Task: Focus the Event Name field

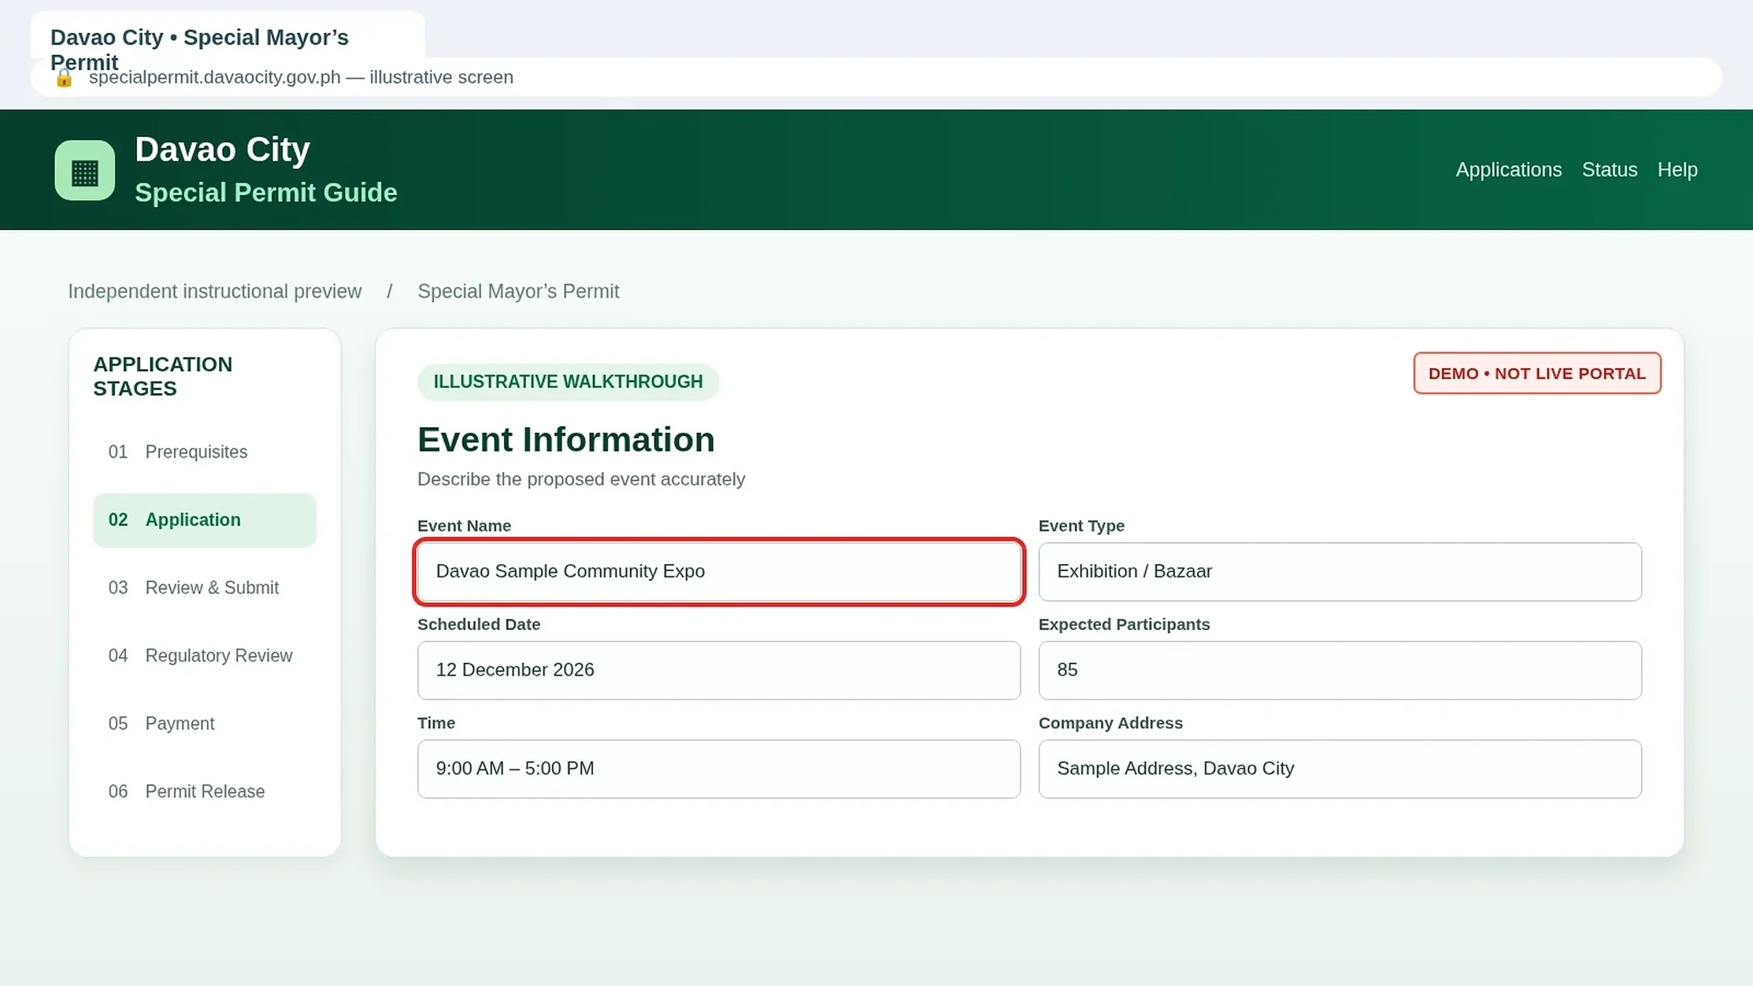Action: [719, 572]
